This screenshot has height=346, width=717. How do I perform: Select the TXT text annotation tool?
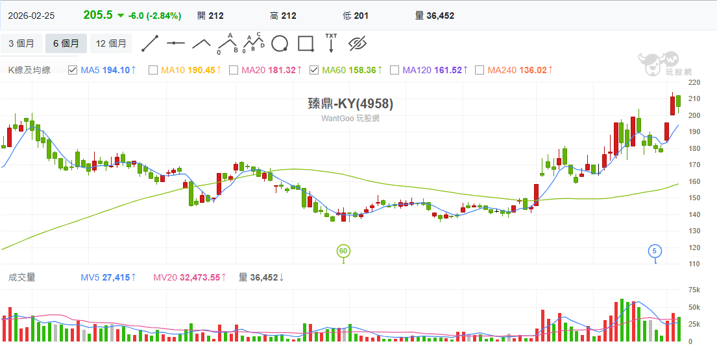click(331, 43)
